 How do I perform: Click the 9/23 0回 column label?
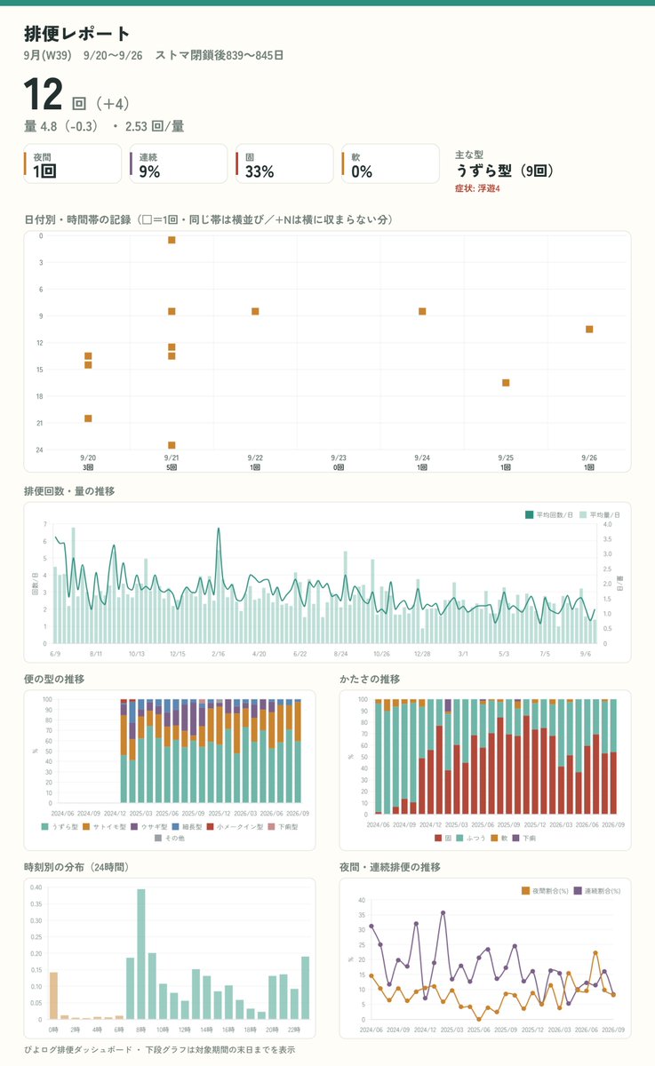(339, 462)
